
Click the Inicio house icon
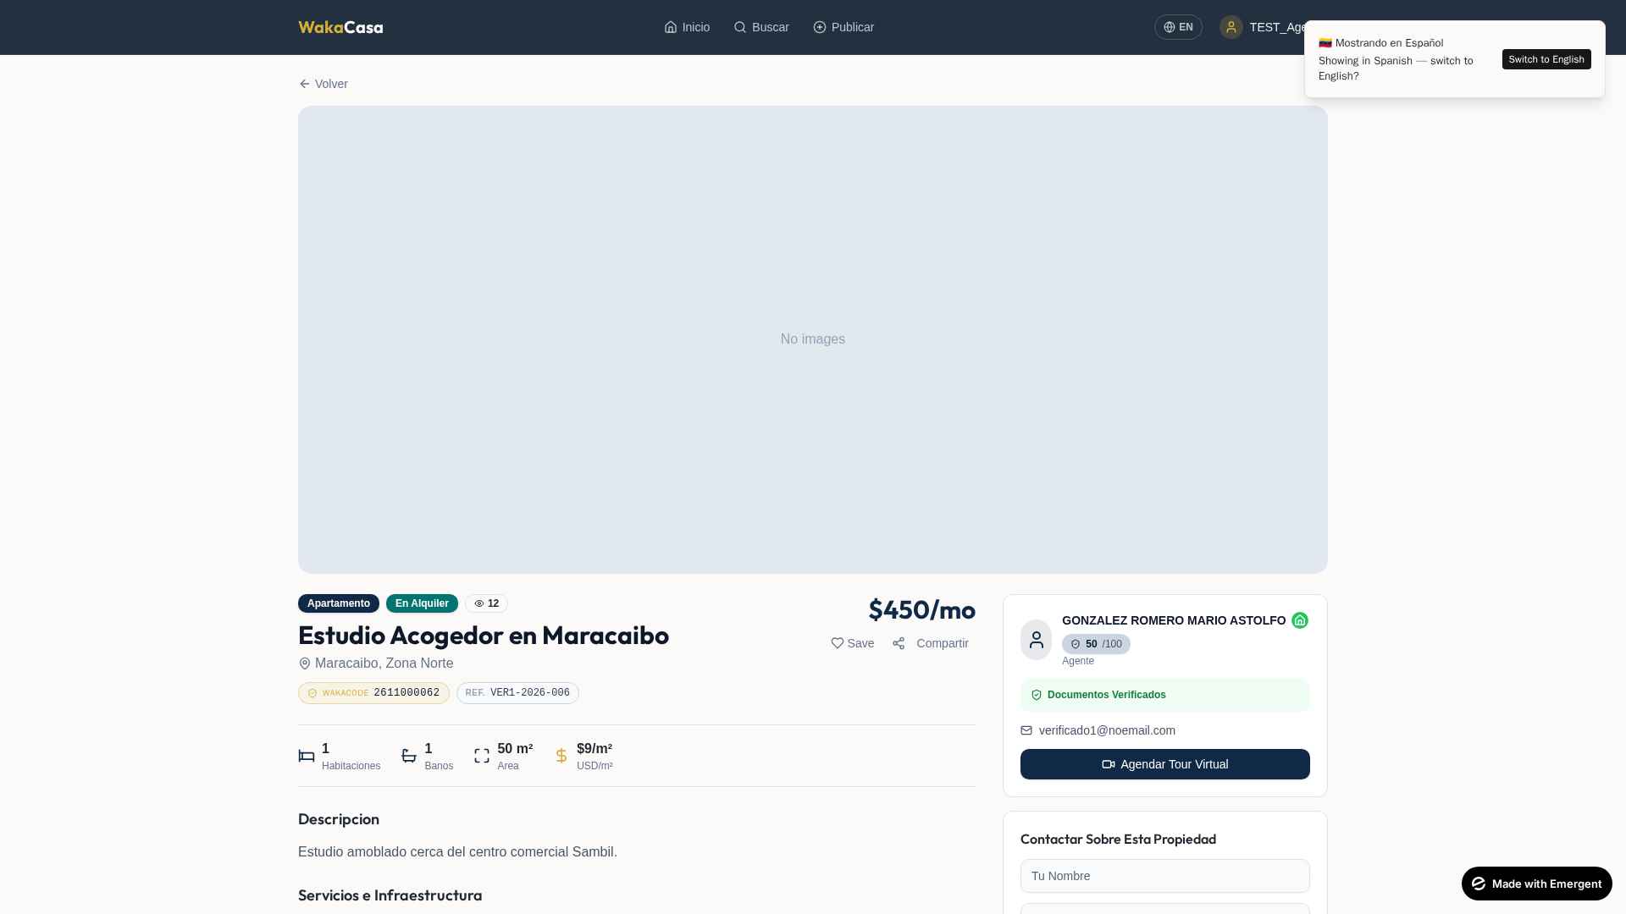tap(671, 27)
